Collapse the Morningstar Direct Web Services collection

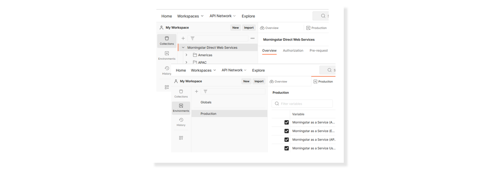click(x=183, y=48)
